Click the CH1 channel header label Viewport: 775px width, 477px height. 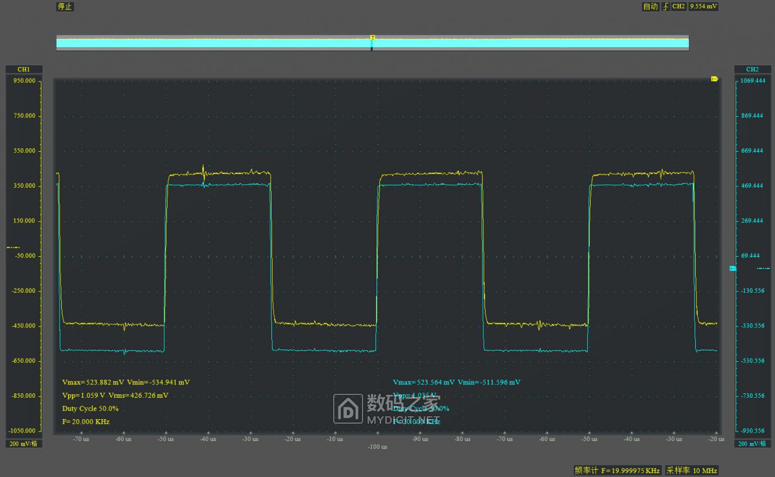[24, 69]
